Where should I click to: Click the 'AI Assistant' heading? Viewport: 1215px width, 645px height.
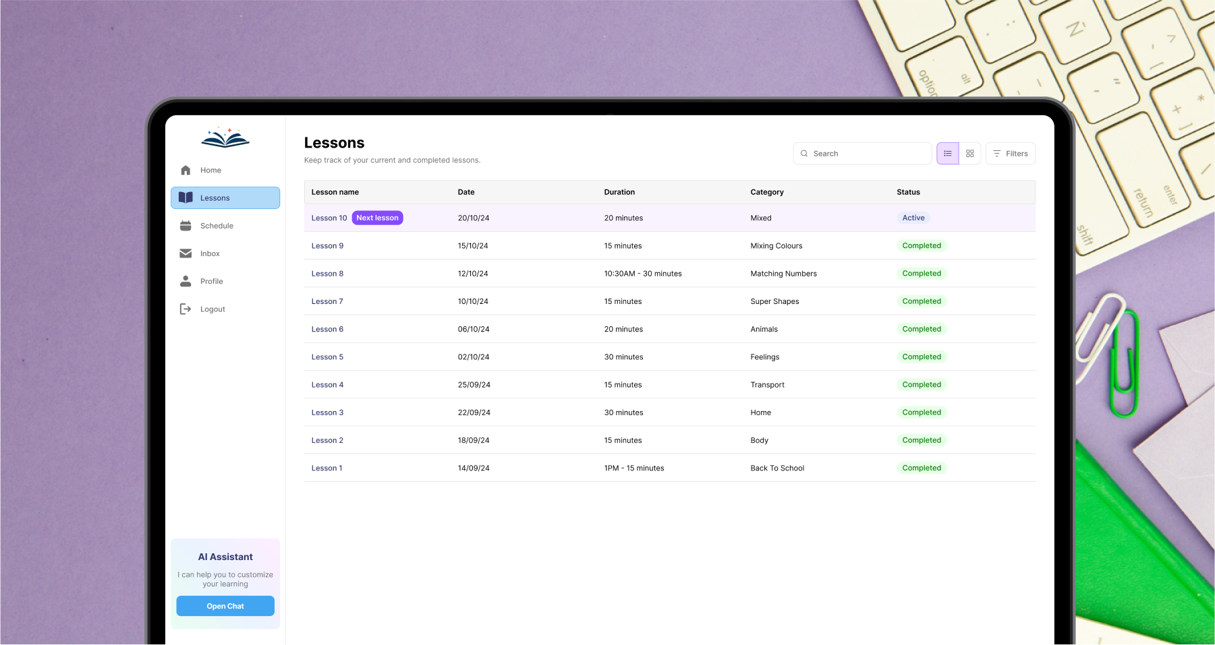click(x=225, y=557)
